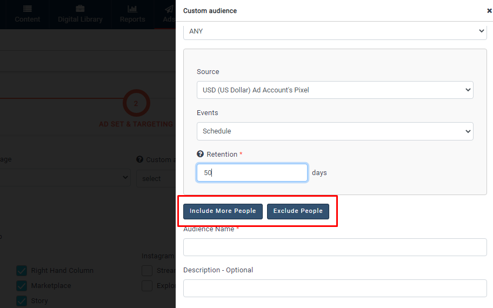This screenshot has height=308, width=493.
Task: Click the Ads paper plane icon
Action: 169,9
